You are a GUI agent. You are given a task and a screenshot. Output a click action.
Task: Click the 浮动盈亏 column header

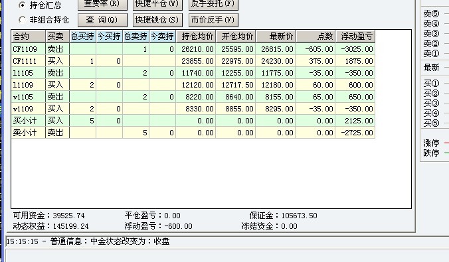point(355,36)
